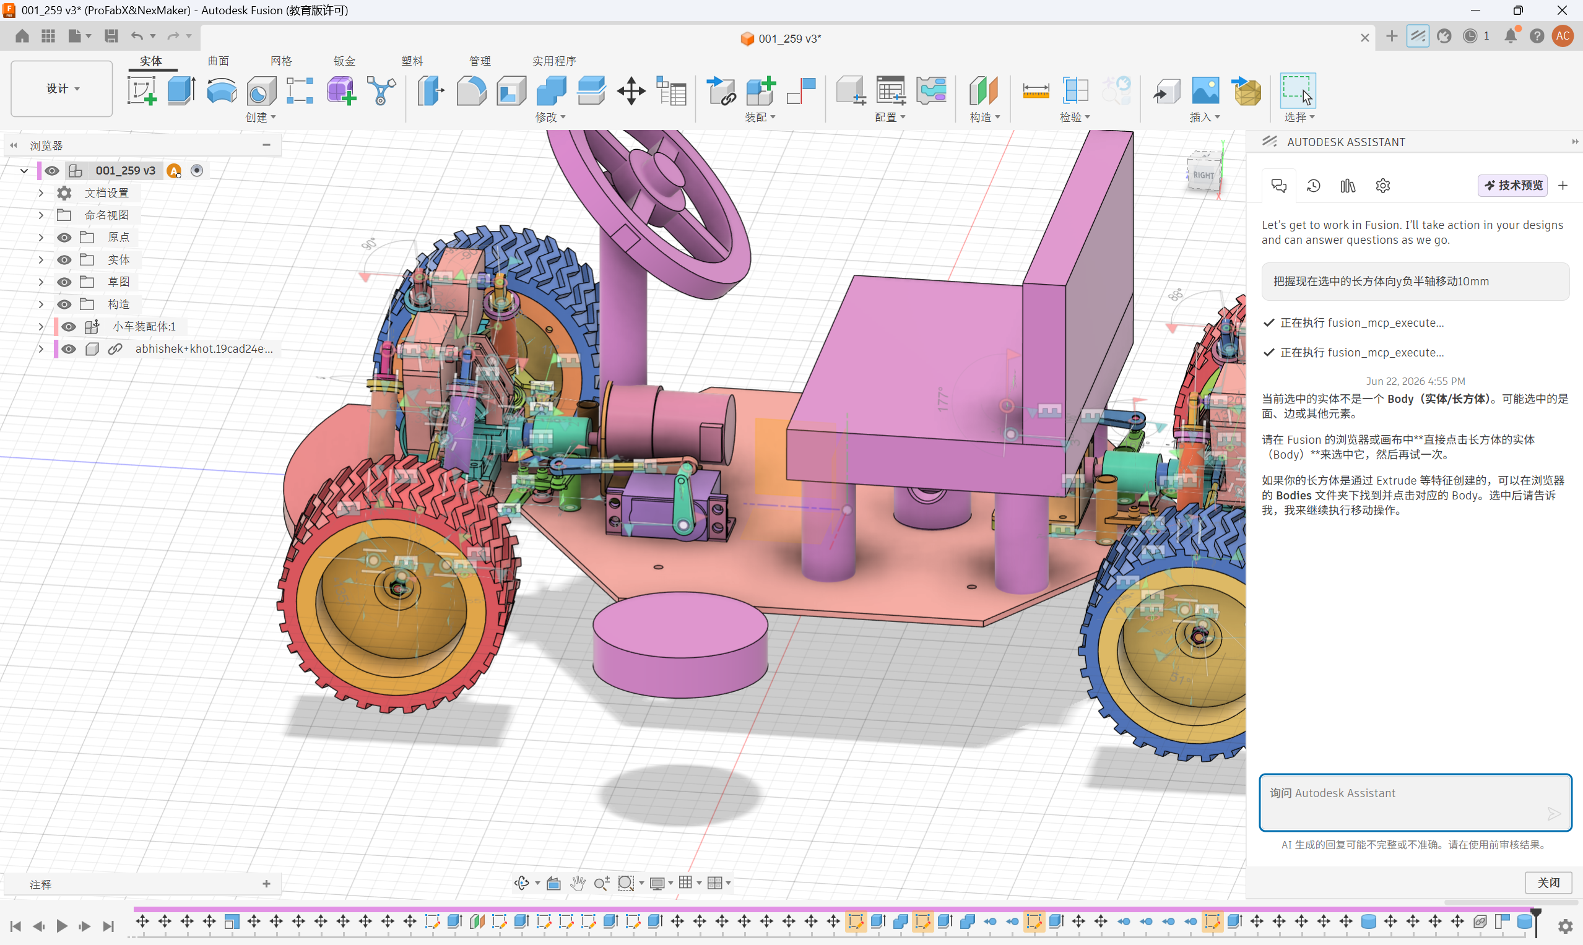
Task: Activate the 001_259 v3 component radio button
Action: 197,171
